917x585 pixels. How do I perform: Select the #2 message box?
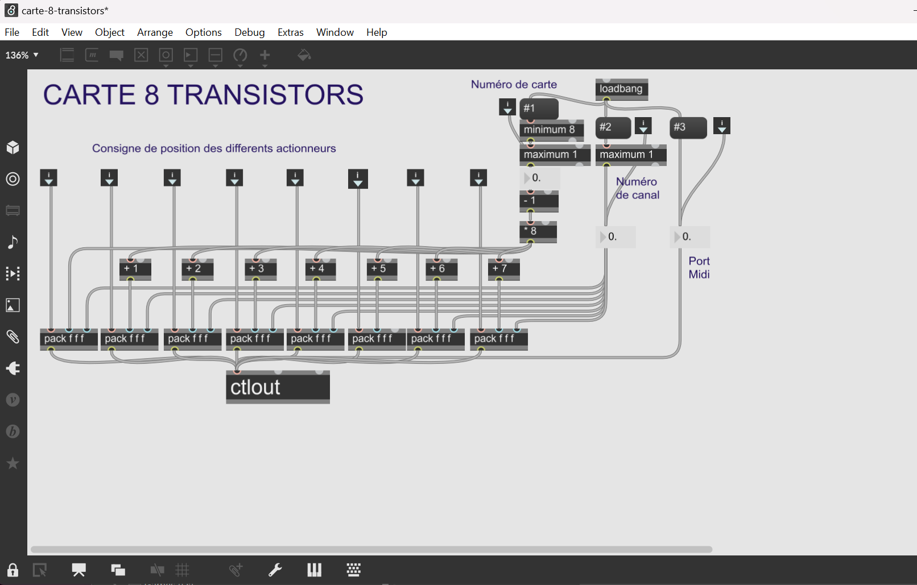point(613,127)
